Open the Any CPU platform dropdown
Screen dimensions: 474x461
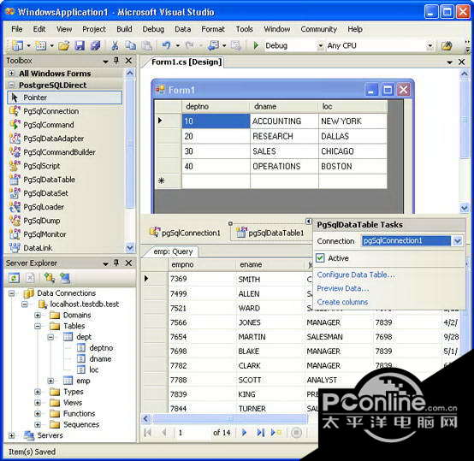[430, 46]
